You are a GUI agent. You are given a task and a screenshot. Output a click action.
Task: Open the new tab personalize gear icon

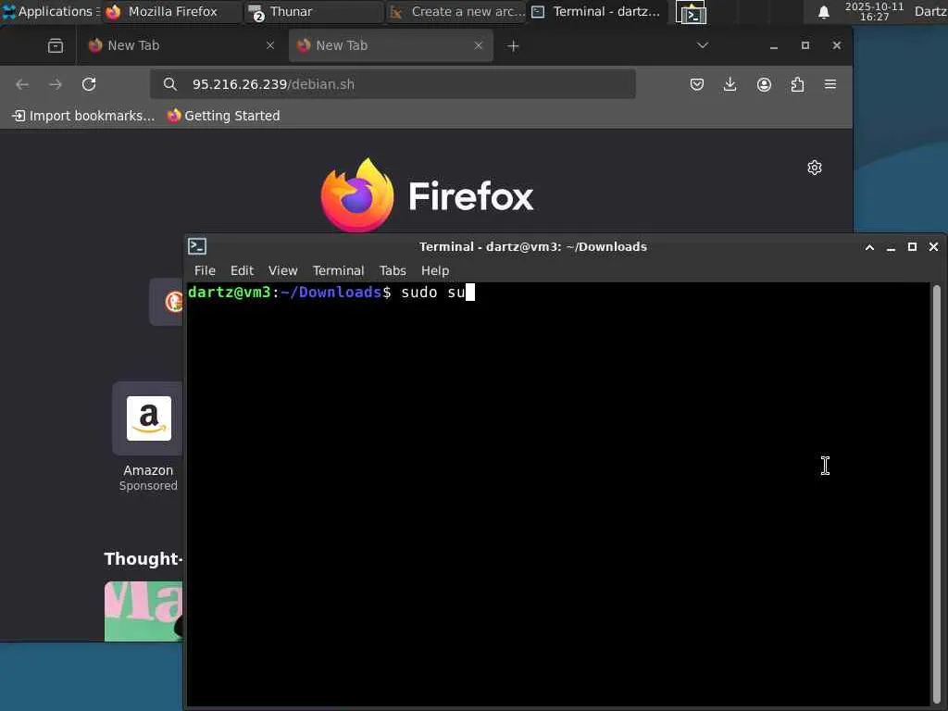click(815, 168)
